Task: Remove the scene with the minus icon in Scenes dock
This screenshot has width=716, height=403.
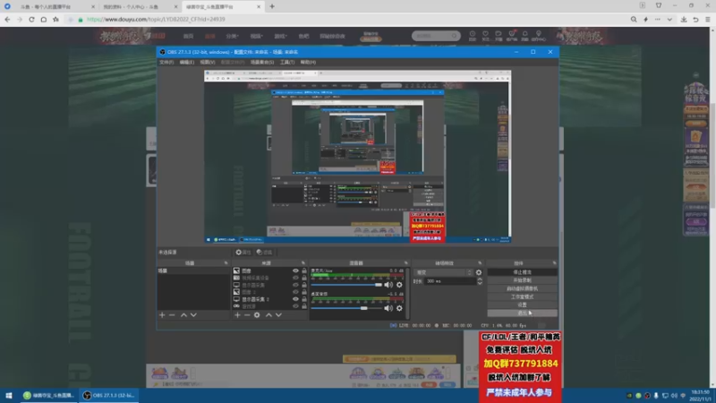Action: [x=172, y=315]
